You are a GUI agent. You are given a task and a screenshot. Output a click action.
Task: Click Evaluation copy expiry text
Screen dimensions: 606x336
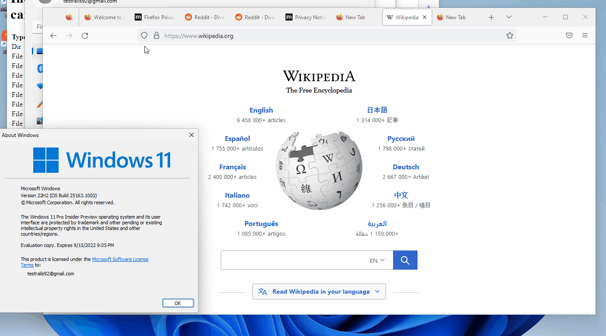[67, 245]
